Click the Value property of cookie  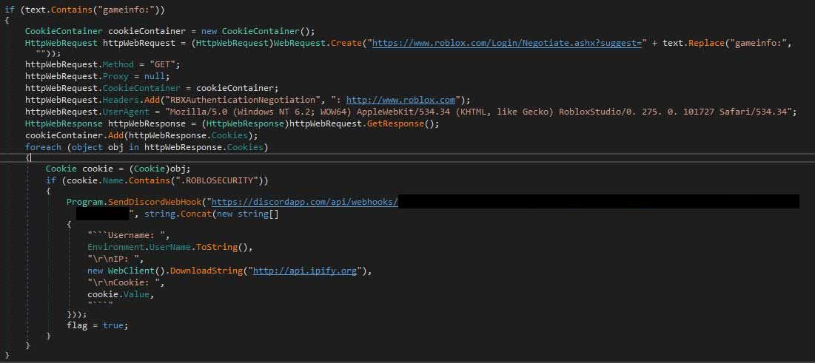tap(136, 295)
